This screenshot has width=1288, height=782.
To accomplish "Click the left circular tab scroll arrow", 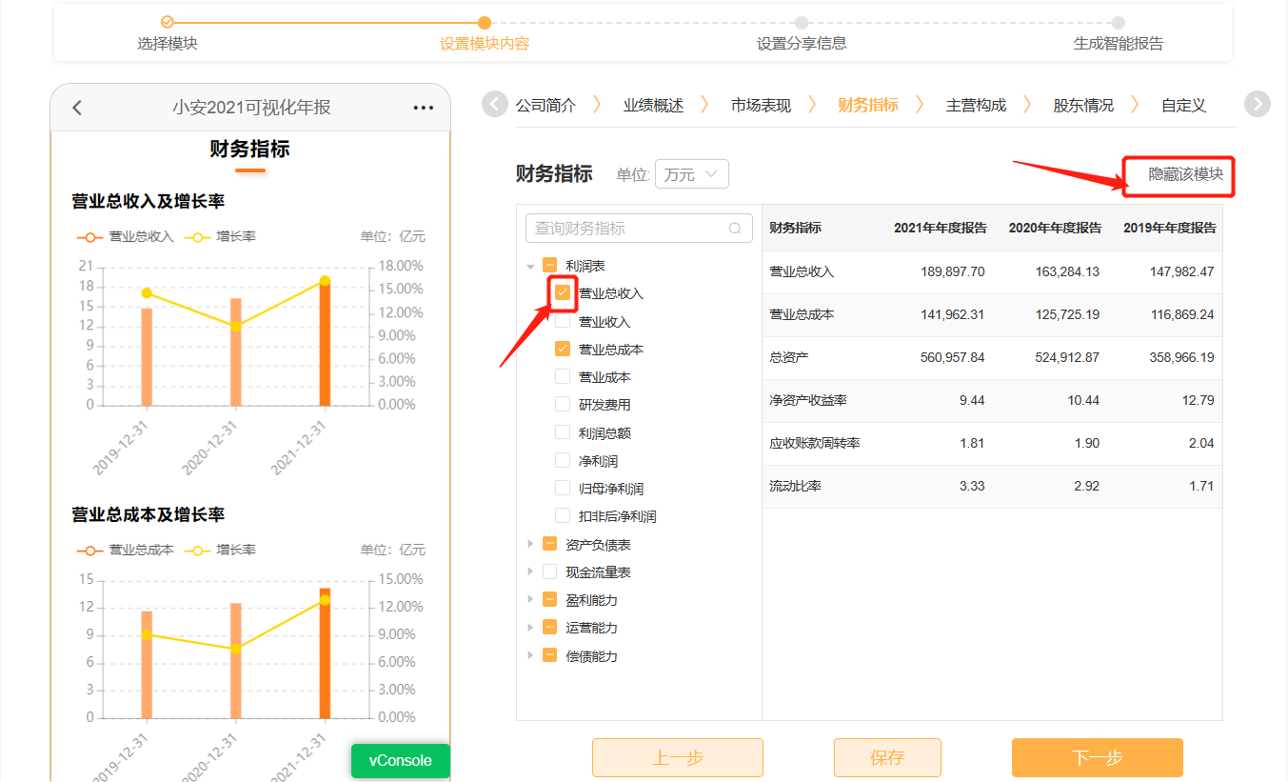I will pos(495,104).
